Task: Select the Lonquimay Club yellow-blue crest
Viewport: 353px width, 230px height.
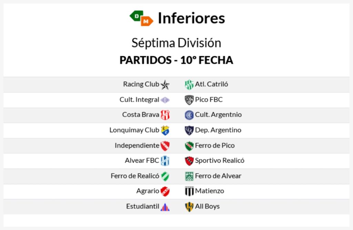Action: click(165, 130)
